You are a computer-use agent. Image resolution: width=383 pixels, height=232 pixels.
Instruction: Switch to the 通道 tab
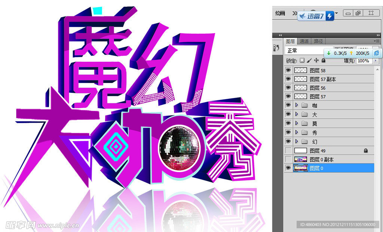304,41
